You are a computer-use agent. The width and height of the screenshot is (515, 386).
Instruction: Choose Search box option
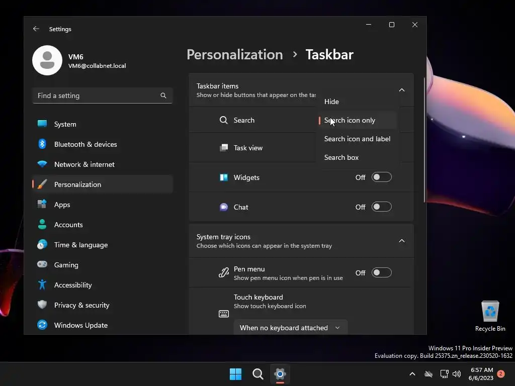click(x=358, y=157)
